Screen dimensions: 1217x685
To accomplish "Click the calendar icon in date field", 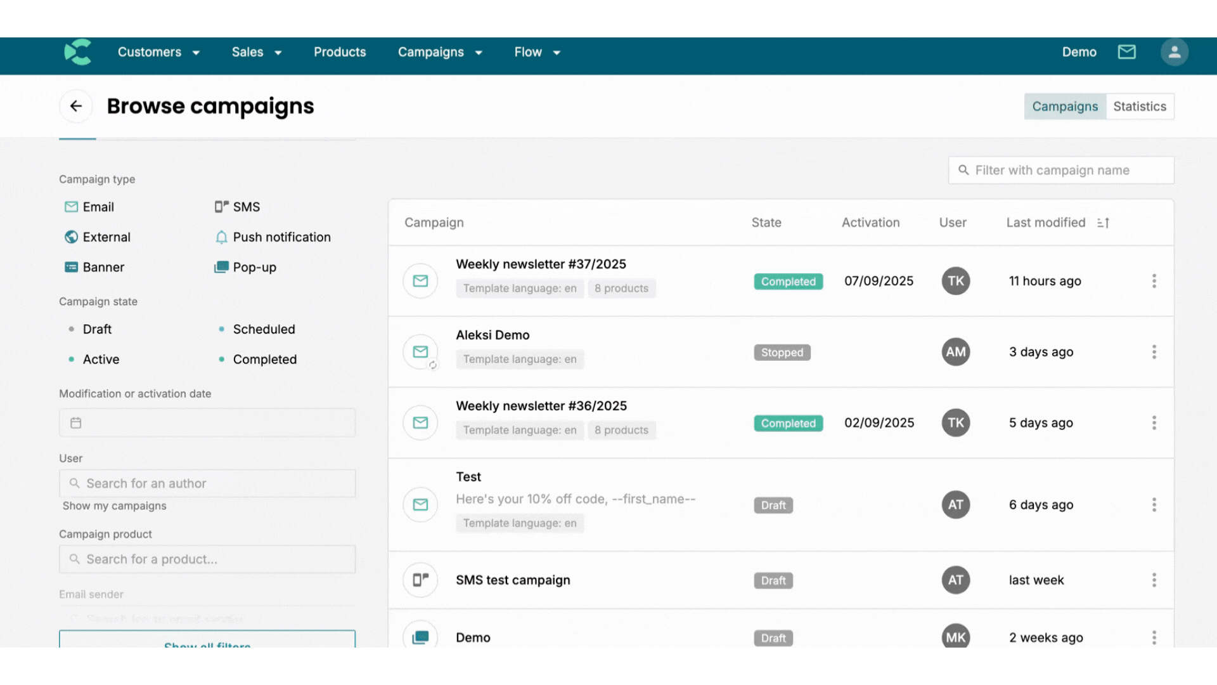I will point(76,423).
